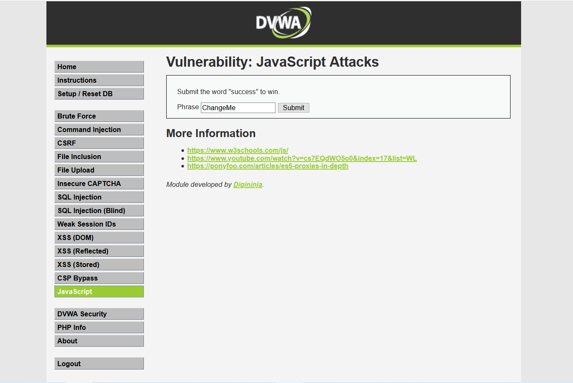Open File Upload menu entry
573x383 pixels.
tap(99, 170)
